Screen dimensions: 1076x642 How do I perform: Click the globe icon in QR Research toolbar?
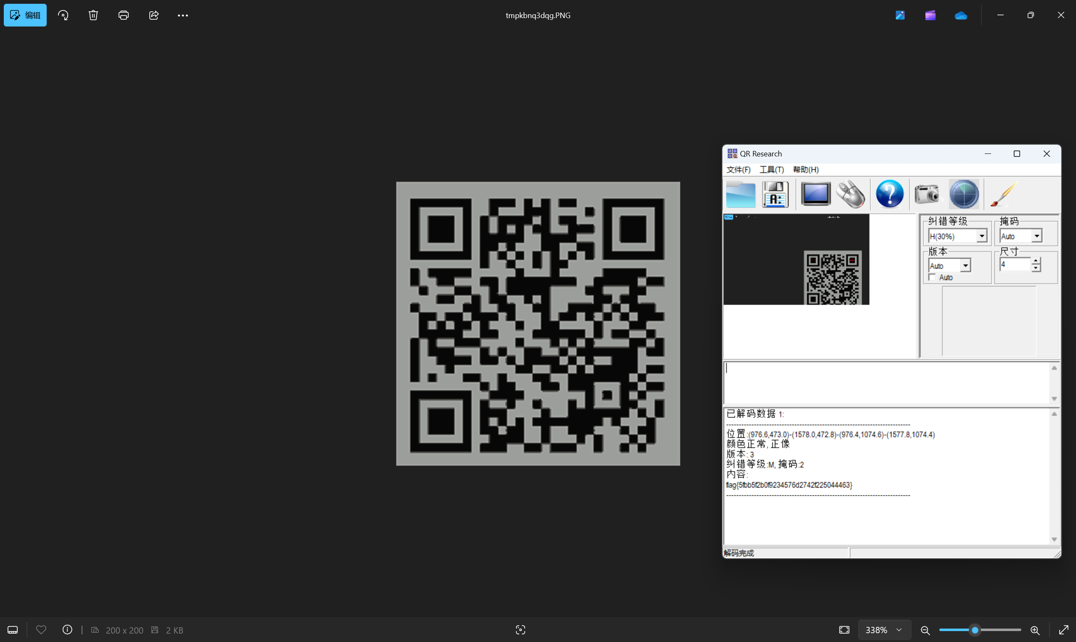[x=964, y=194]
